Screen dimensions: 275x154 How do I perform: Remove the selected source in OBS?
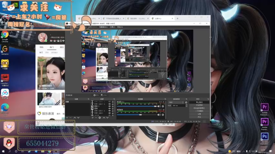point(96,118)
